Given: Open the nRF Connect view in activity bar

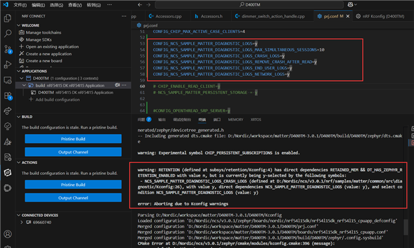Looking at the screenshot, I should point(8,172).
